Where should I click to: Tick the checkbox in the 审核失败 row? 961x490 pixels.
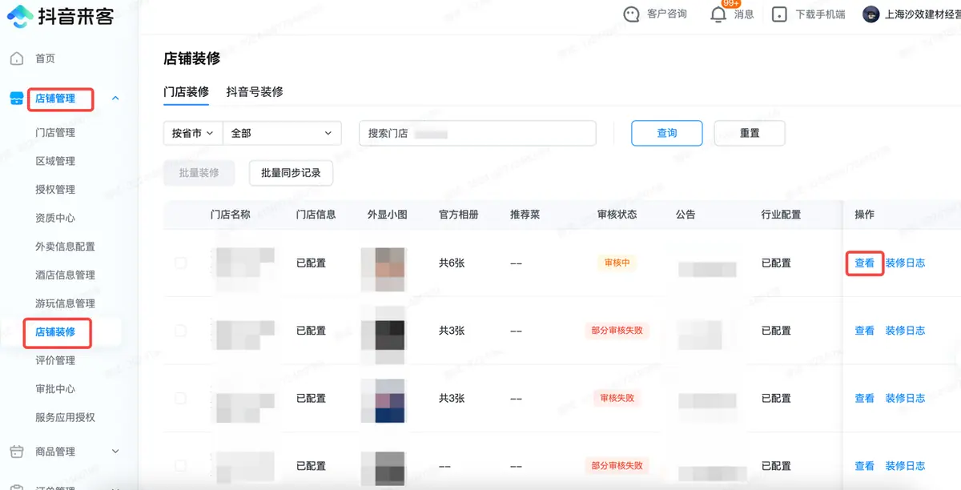[x=180, y=398]
